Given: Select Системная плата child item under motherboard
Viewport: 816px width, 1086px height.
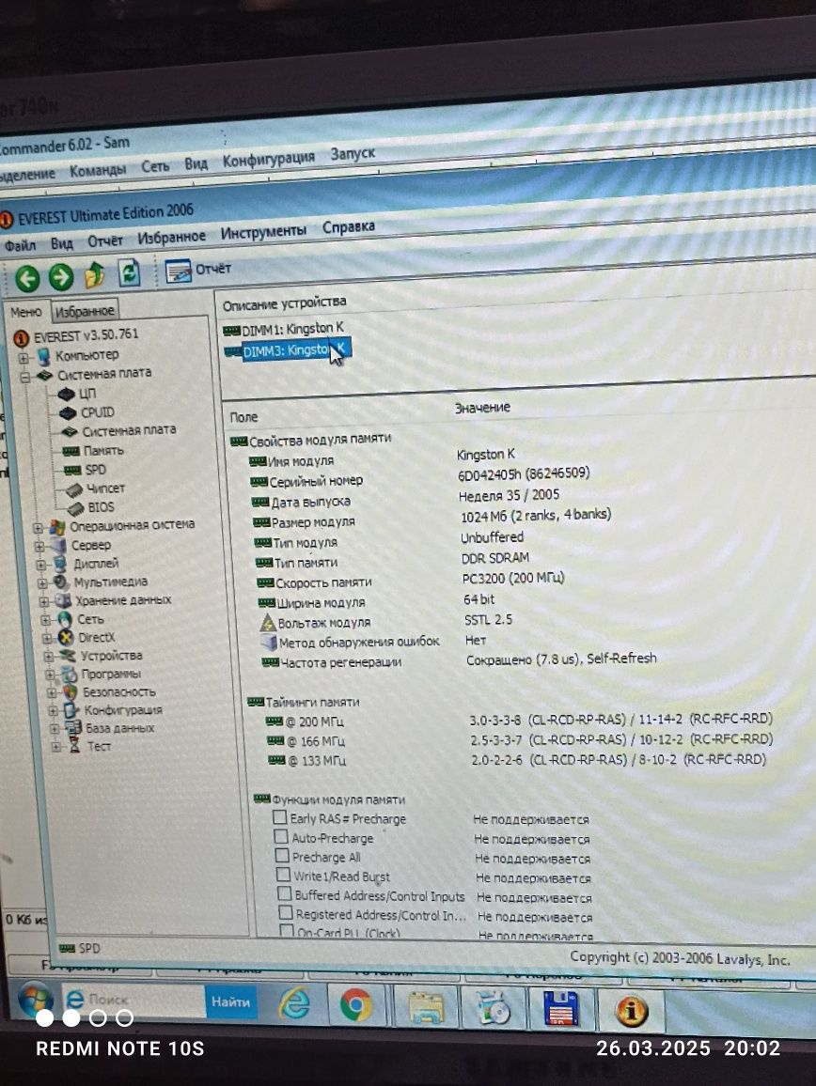Looking at the screenshot, I should coord(128,431).
